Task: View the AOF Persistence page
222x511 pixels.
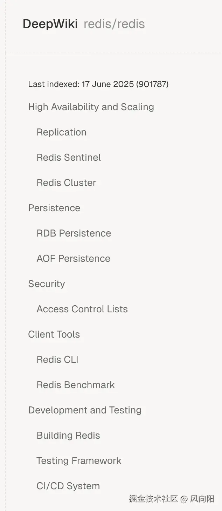Action: 74,258
